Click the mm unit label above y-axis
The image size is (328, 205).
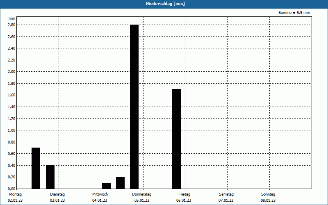(12, 18)
